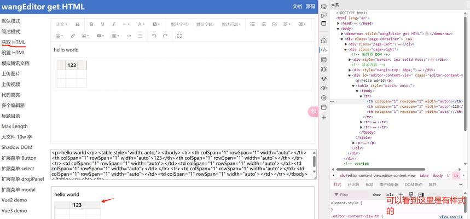The height and width of the screenshot is (219, 470).
Task: Expand the demo-nav node in DOM tree
Action: point(342,34)
